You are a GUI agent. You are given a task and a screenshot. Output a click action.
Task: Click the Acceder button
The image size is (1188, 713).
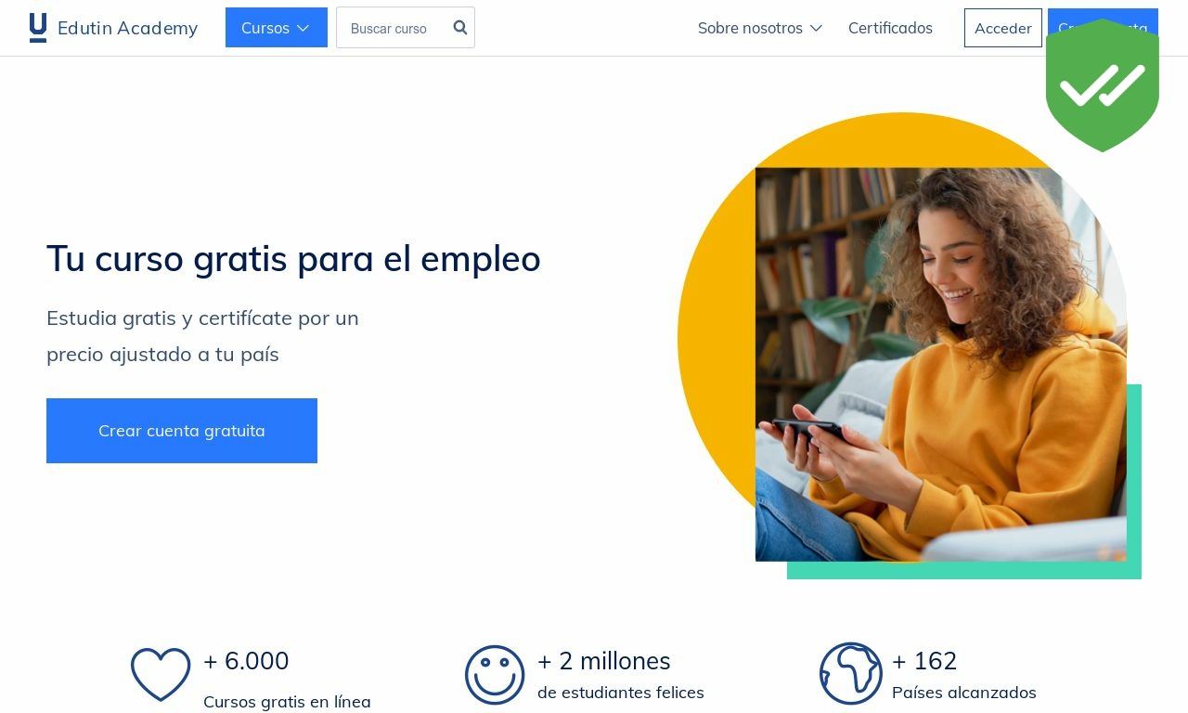pyautogui.click(x=1002, y=28)
